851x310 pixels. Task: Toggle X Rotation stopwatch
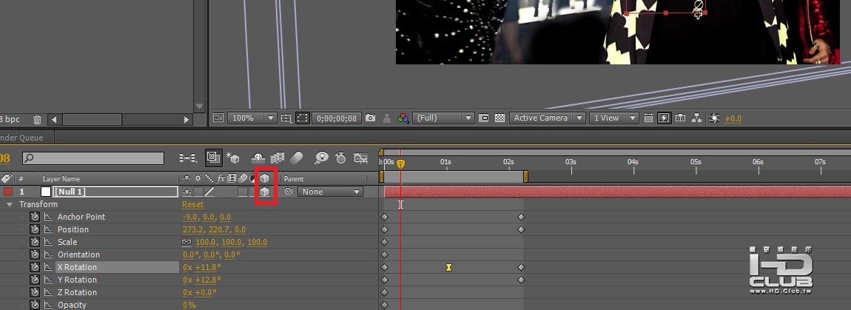coord(36,267)
